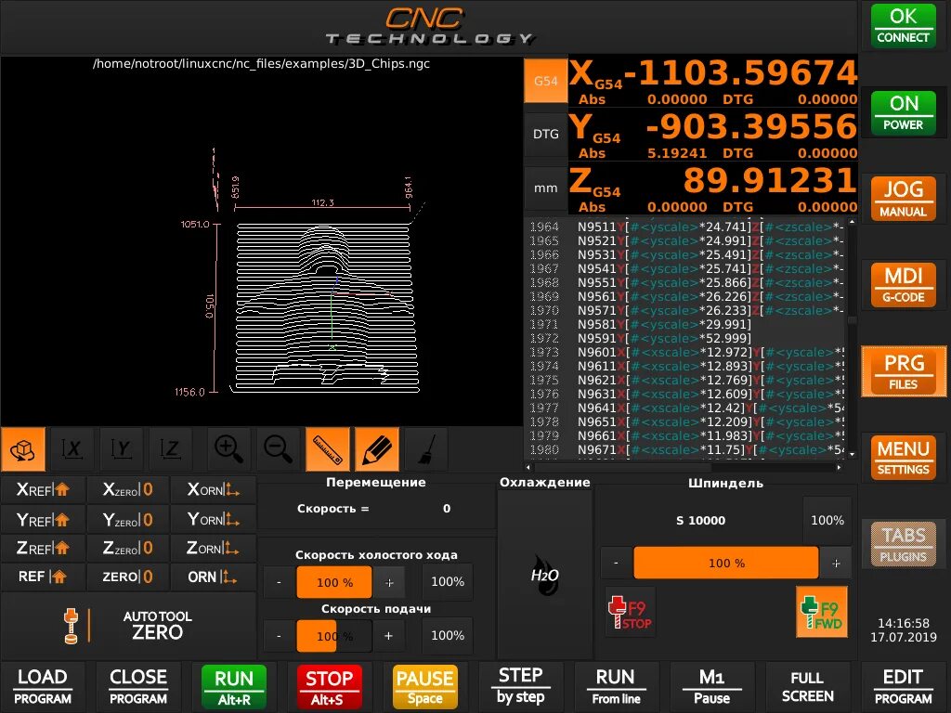Zero the Y axis with YZERO
Image resolution: width=951 pixels, height=713 pixels.
127,520
